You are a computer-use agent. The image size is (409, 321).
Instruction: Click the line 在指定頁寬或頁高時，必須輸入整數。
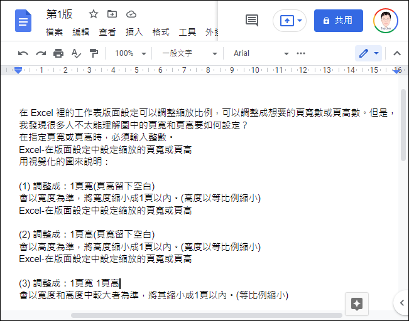click(96, 137)
